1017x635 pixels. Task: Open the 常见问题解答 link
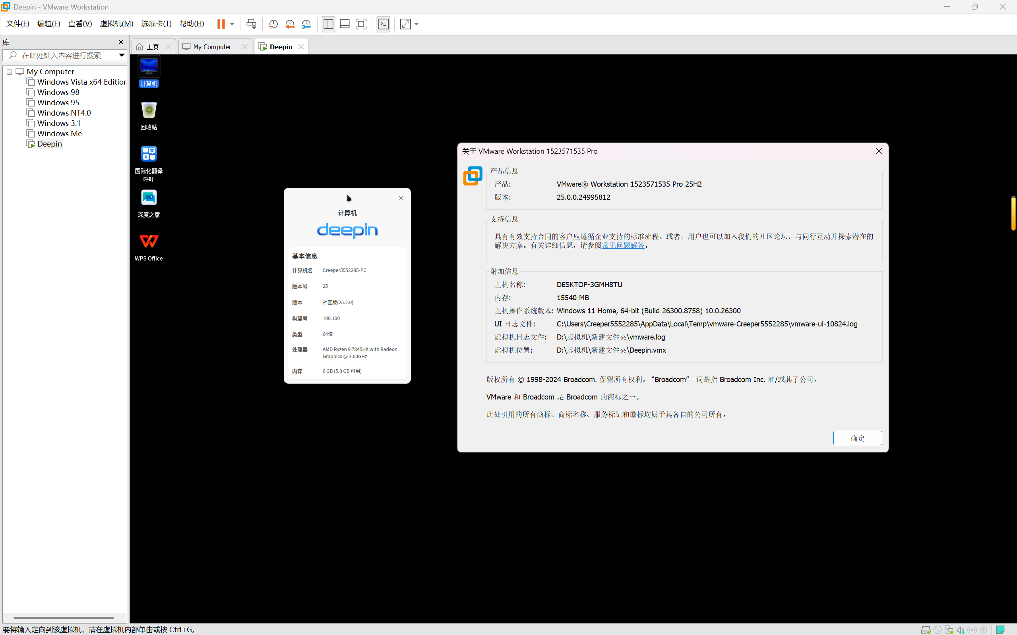(623, 245)
